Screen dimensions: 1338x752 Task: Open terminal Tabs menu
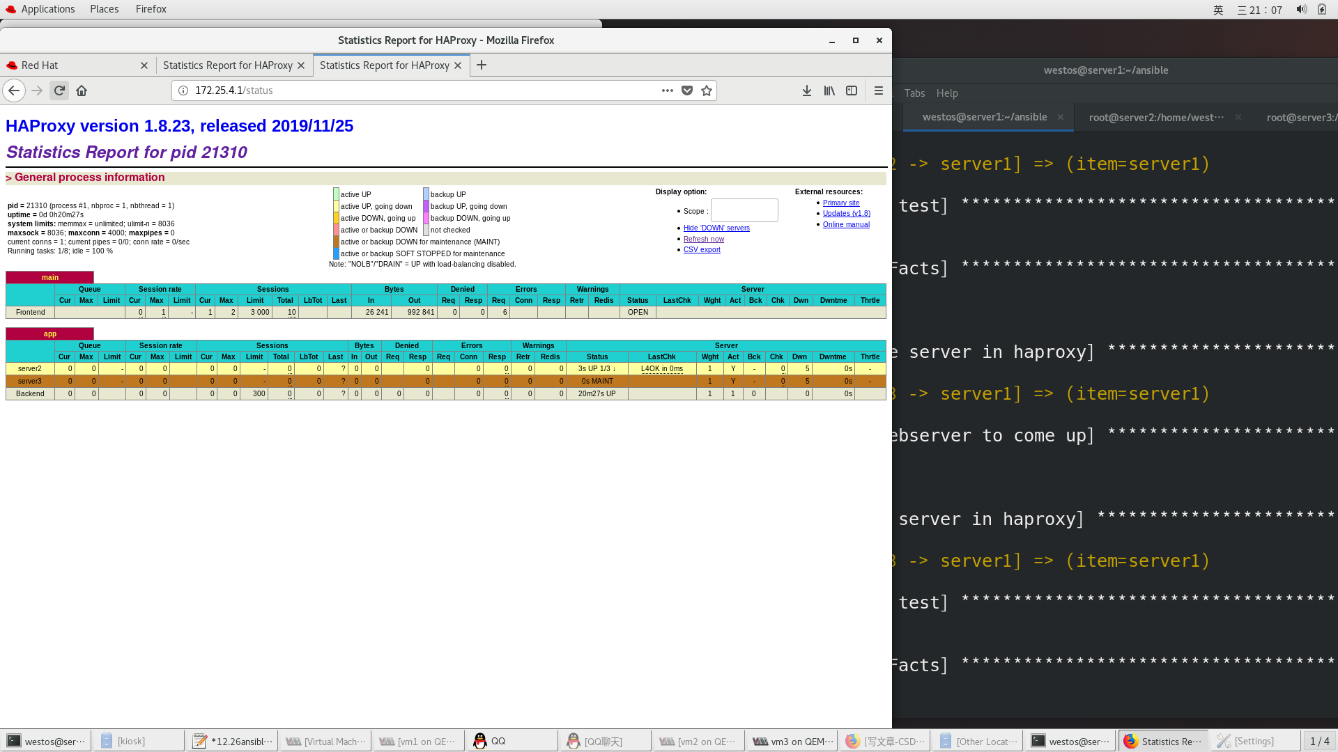coord(914,93)
